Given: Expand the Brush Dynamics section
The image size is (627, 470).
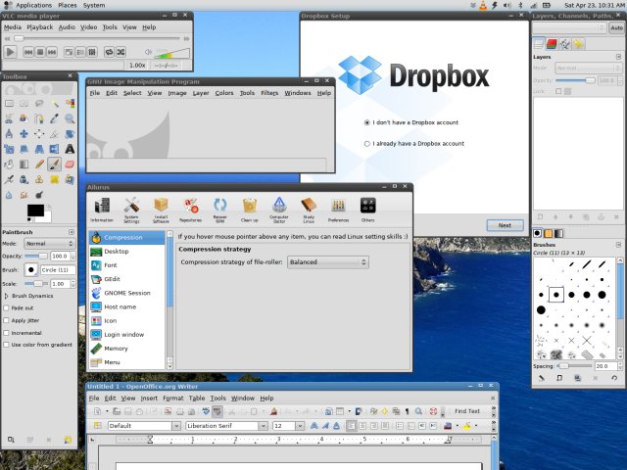Looking at the screenshot, I should 5,295.
